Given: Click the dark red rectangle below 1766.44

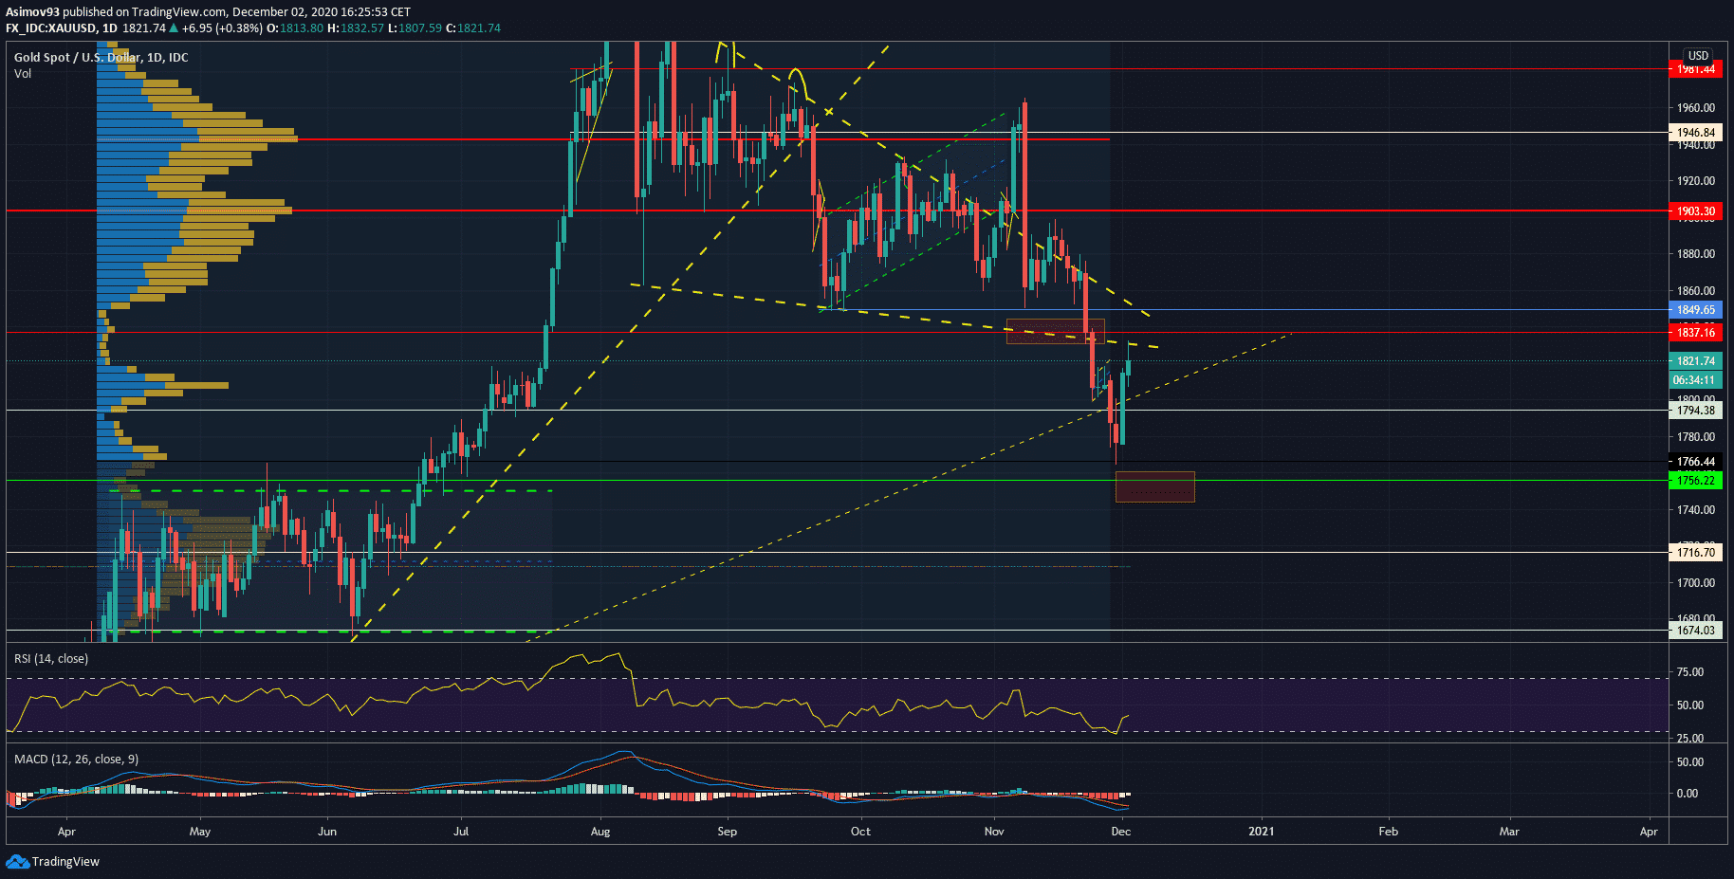Looking at the screenshot, I should 1154,487.
